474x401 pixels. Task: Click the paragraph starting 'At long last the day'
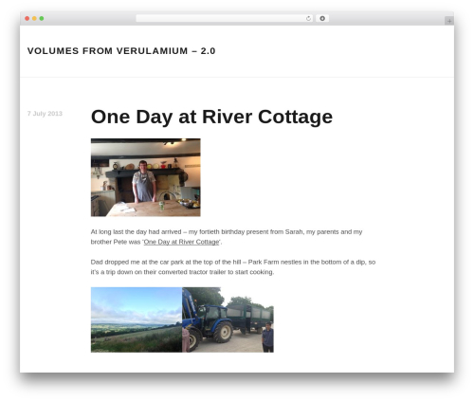[x=227, y=237]
